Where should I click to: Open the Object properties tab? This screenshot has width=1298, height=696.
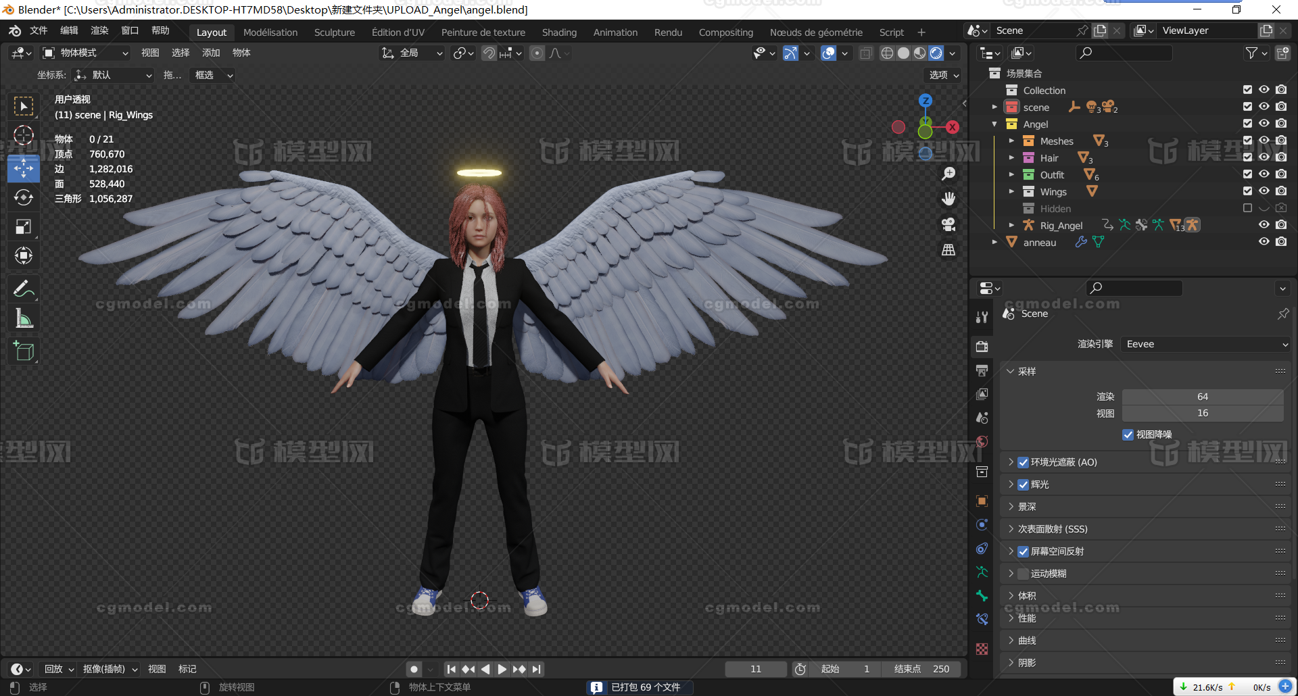point(982,501)
